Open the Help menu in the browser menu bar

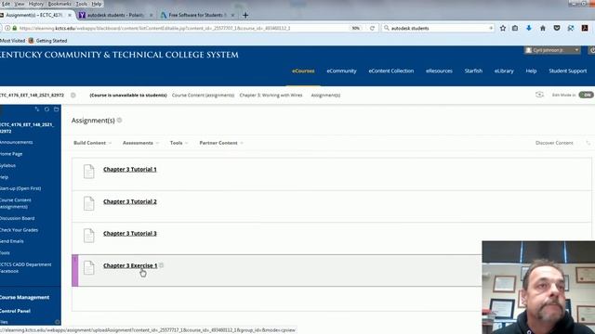click(x=97, y=4)
